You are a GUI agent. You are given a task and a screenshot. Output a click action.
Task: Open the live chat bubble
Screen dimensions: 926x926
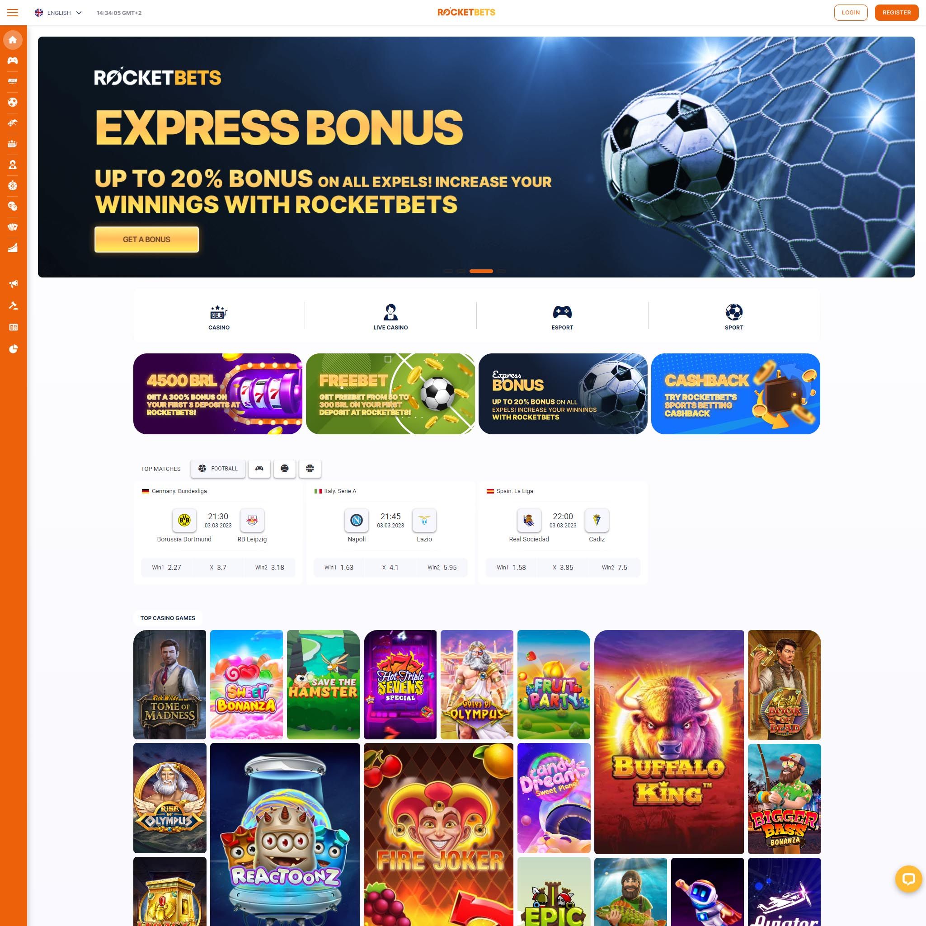908,879
